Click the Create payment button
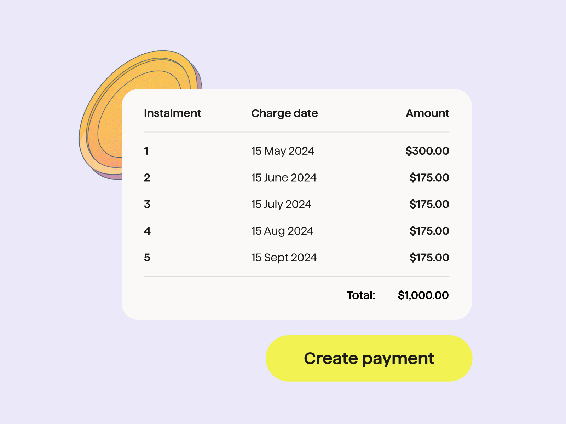 tap(369, 358)
